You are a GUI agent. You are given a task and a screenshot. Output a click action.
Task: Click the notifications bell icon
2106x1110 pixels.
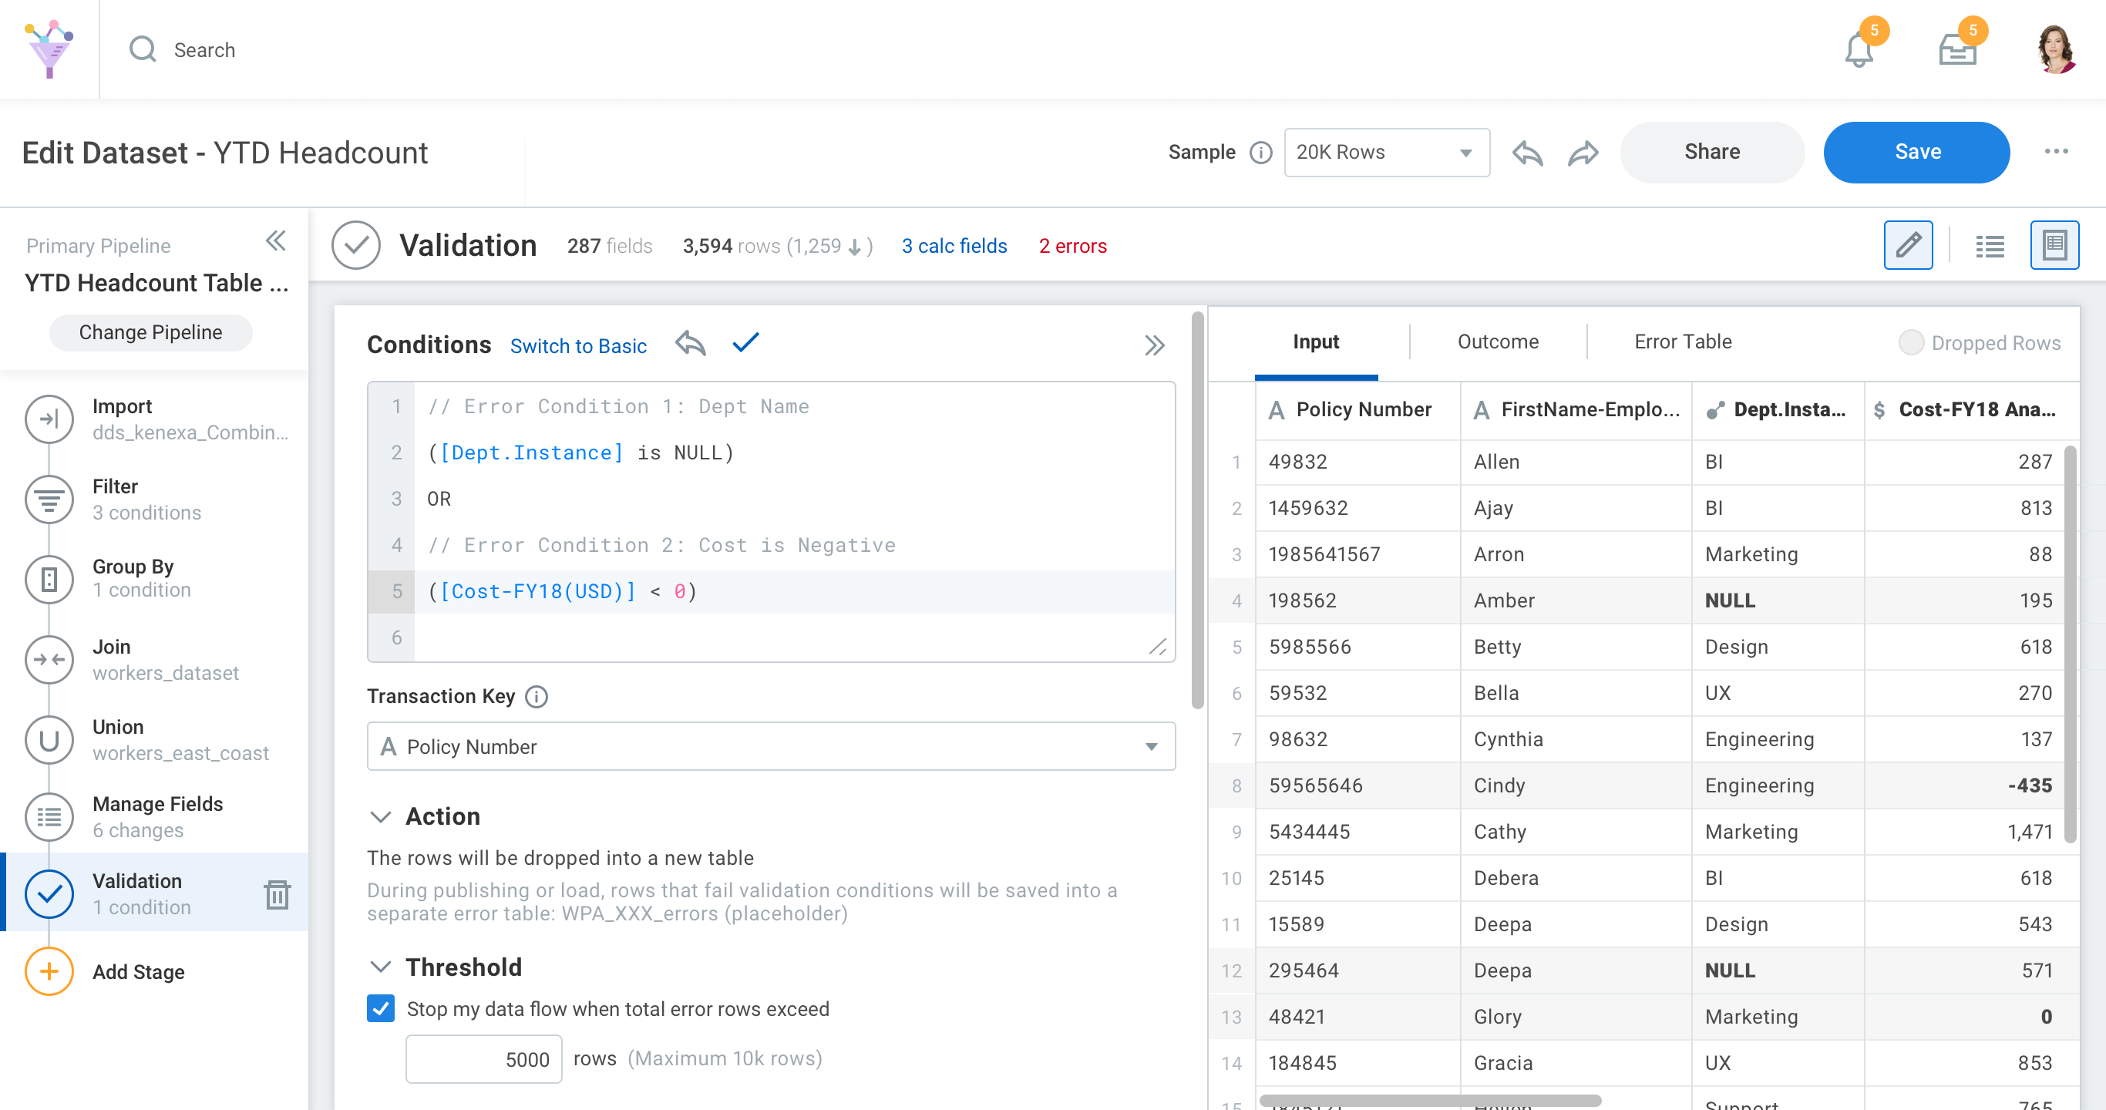click(x=1858, y=51)
